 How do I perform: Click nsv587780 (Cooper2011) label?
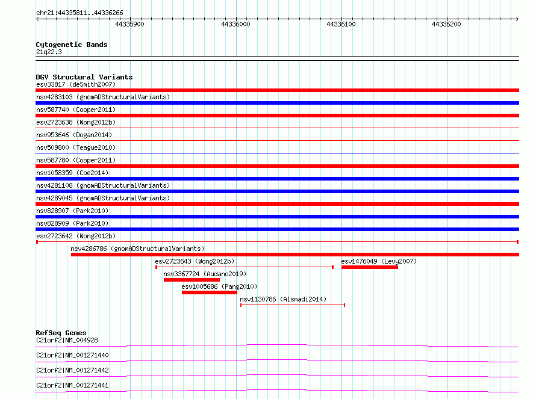[x=76, y=160]
